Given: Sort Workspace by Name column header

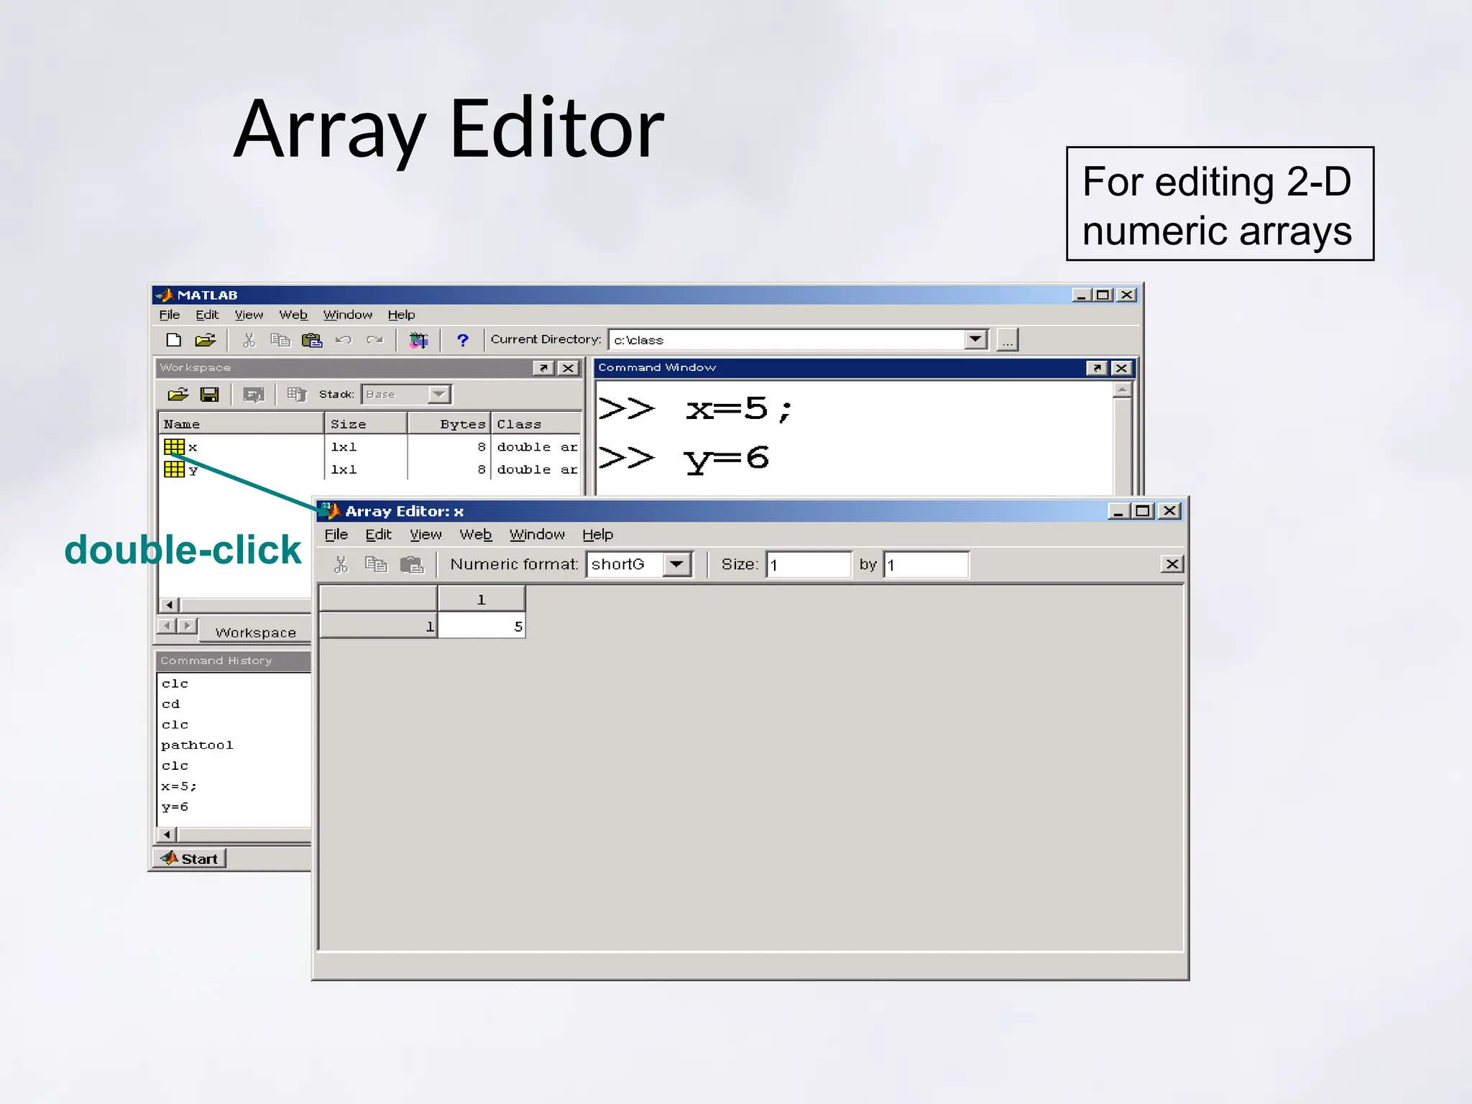Looking at the screenshot, I should [241, 424].
